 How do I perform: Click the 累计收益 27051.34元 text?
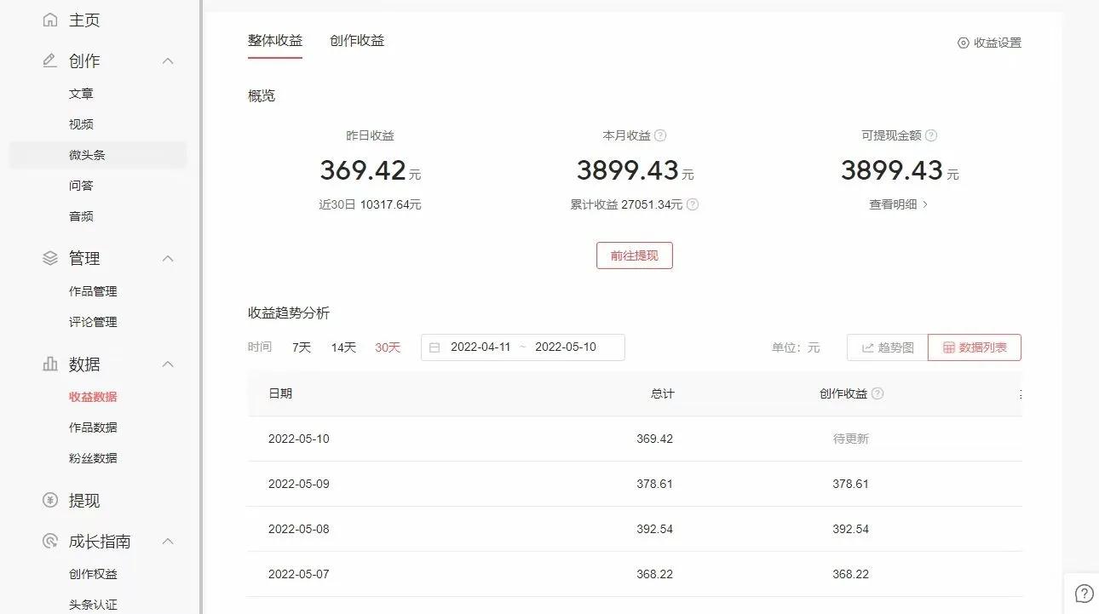point(627,204)
